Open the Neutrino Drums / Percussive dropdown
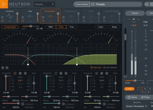 tap(136, 106)
